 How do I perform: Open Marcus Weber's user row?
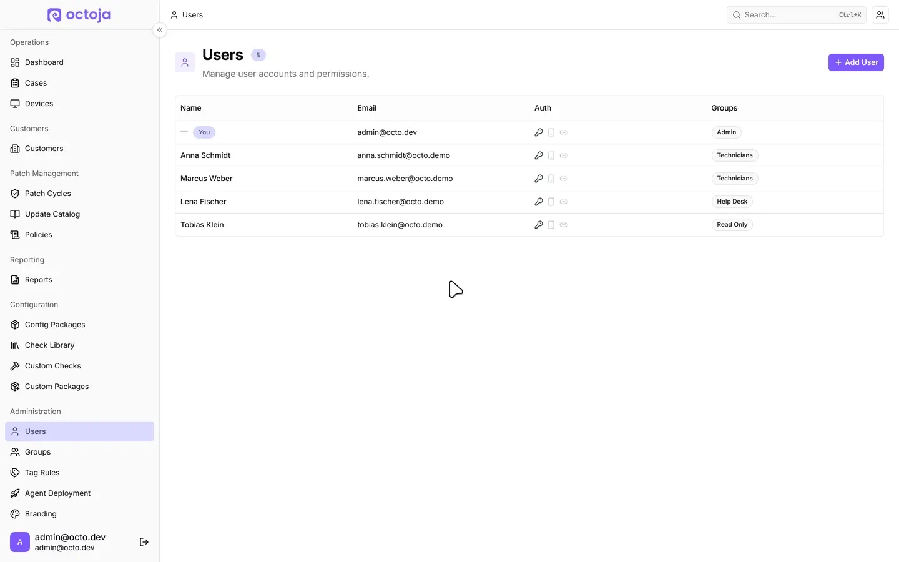coord(529,179)
